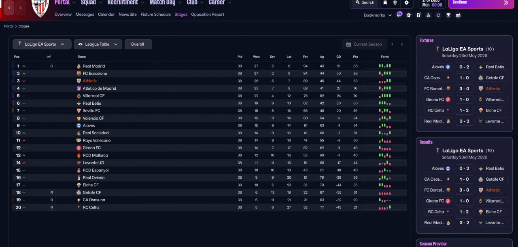Sort table by GD column header
Image resolution: width=518 pixels, height=247 pixels.
click(338, 57)
